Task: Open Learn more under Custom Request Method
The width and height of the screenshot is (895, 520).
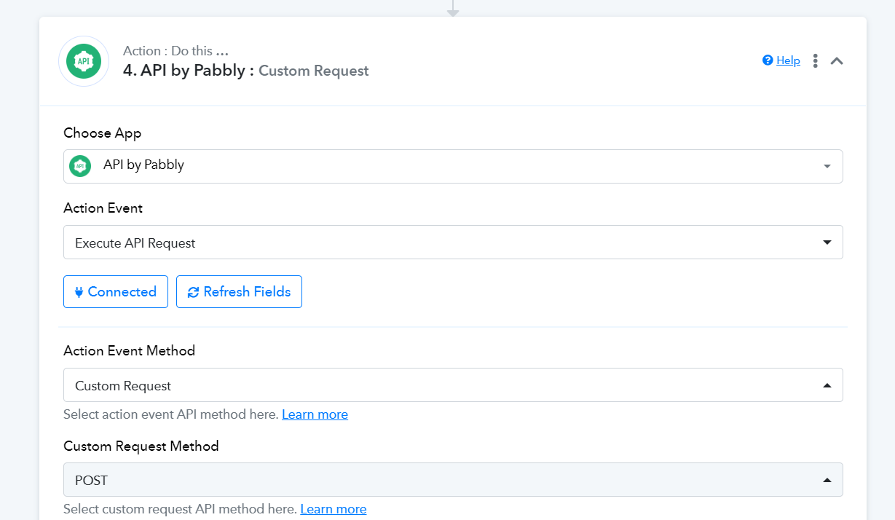Action: tap(334, 509)
